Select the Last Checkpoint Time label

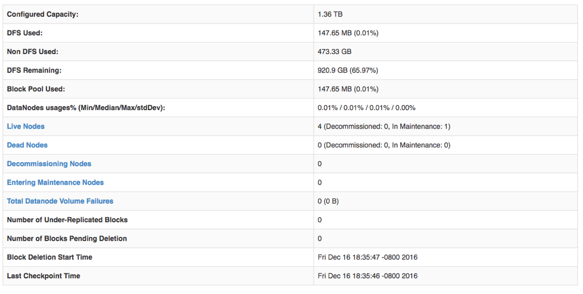(44, 276)
